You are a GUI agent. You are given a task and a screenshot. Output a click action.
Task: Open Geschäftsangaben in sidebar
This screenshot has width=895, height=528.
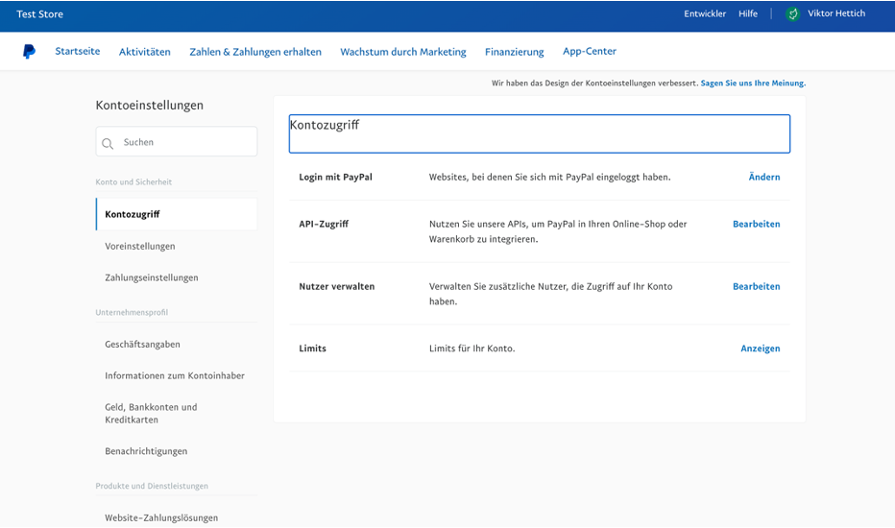point(142,345)
